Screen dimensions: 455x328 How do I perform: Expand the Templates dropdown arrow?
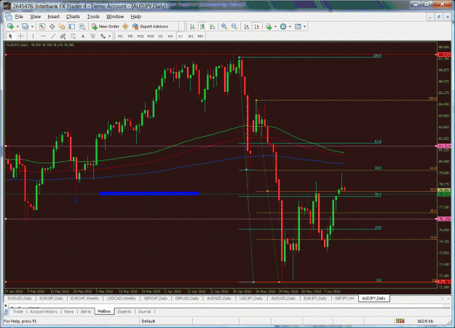(x=305, y=27)
